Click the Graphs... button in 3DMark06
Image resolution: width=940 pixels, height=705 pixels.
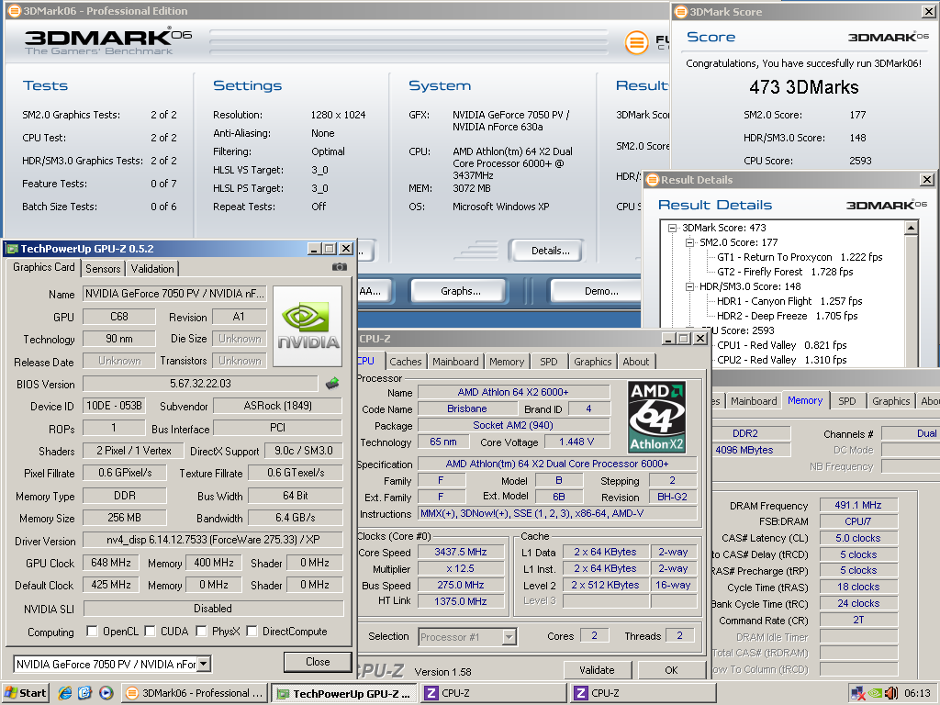461,291
